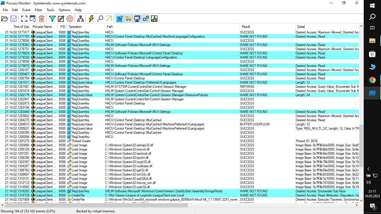Show the Process Tree from the toolbar
The image size is (381, 214).
[x=81, y=19]
